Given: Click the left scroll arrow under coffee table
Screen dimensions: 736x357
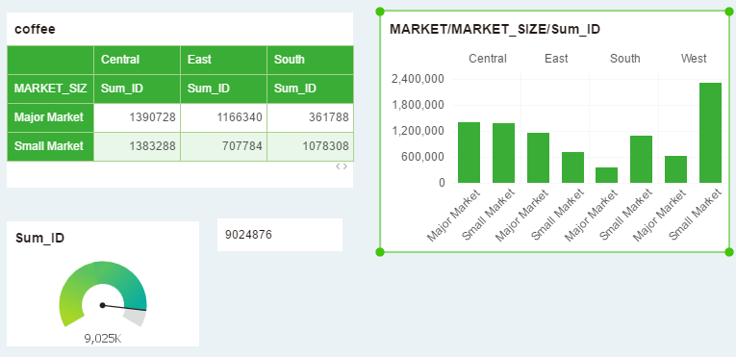Looking at the screenshot, I should 338,166.
